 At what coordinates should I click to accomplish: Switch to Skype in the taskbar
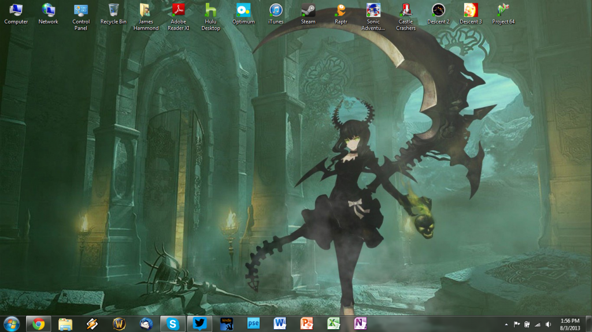(172, 324)
